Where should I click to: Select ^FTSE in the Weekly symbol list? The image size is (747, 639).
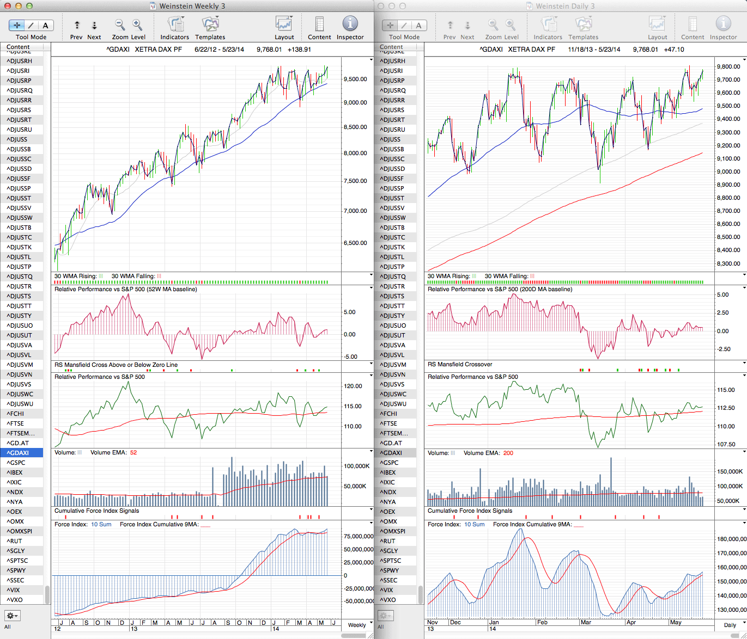(16, 423)
